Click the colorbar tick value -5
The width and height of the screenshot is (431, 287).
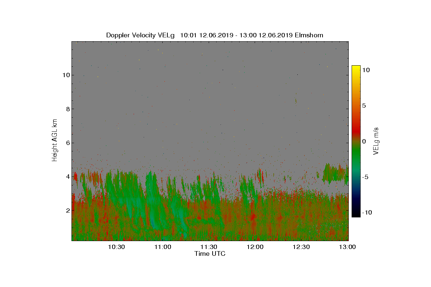(x=365, y=177)
